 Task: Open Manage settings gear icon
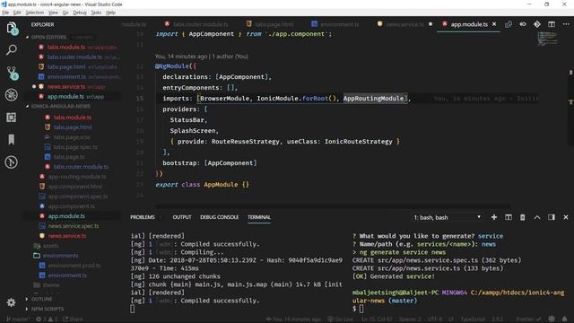coord(12,302)
